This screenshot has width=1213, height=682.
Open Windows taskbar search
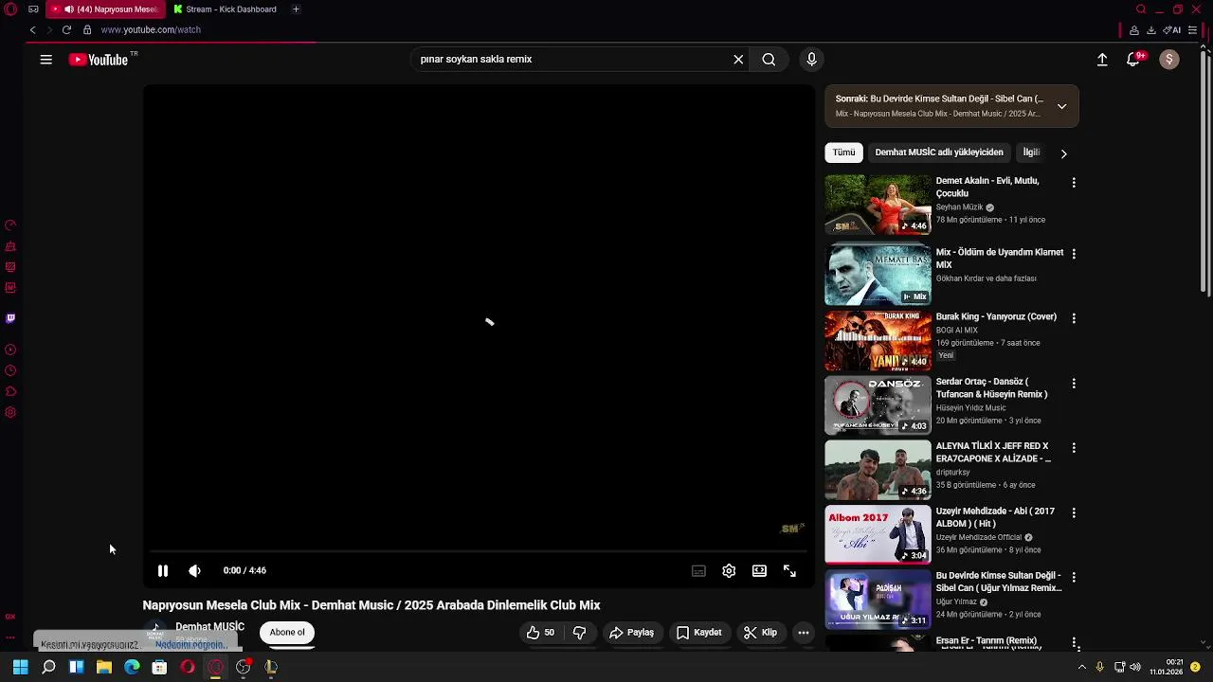(48, 667)
